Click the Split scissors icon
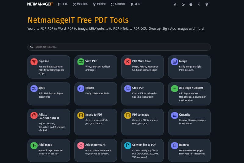Screen dimensions: 244x163 tap(34, 89)
